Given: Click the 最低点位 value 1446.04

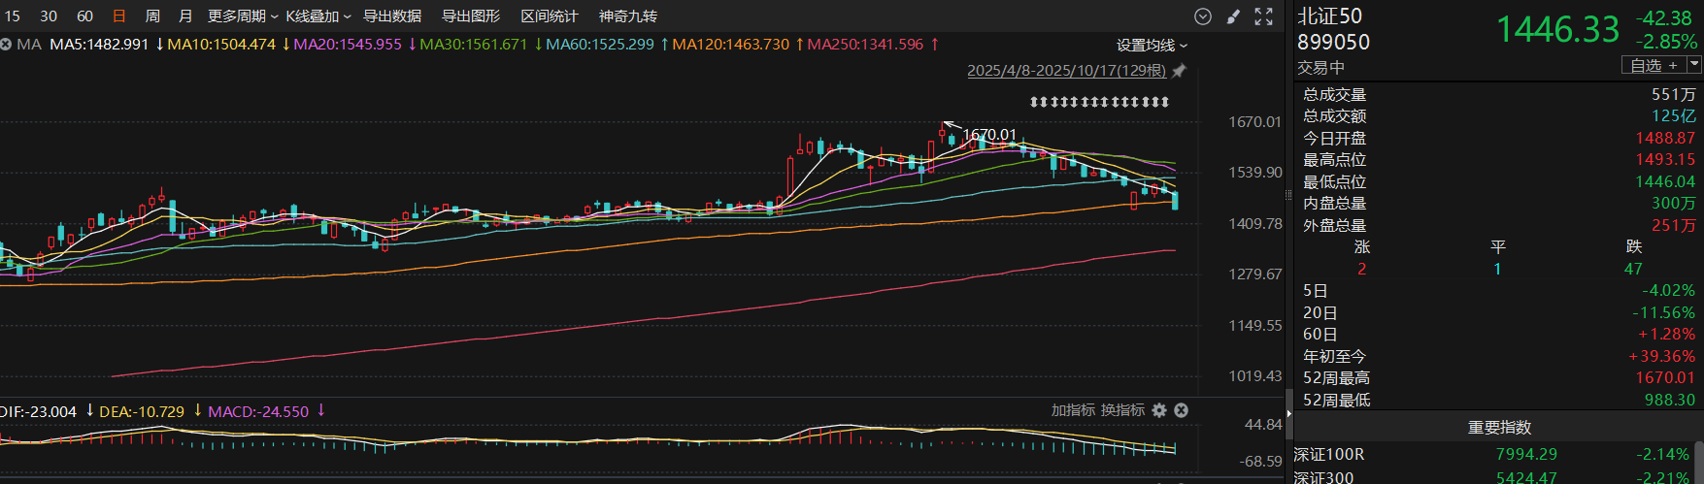Looking at the screenshot, I should coord(1665,181).
